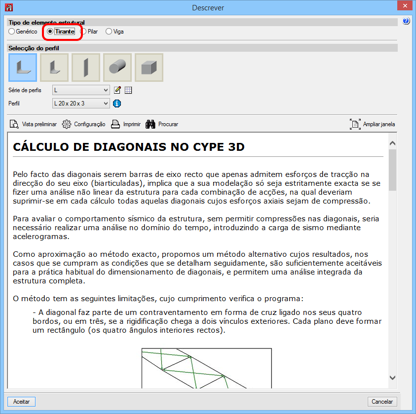The width and height of the screenshot is (416, 414).
Task: Click the 'Série de perfis' label text
Action: pos(25,90)
